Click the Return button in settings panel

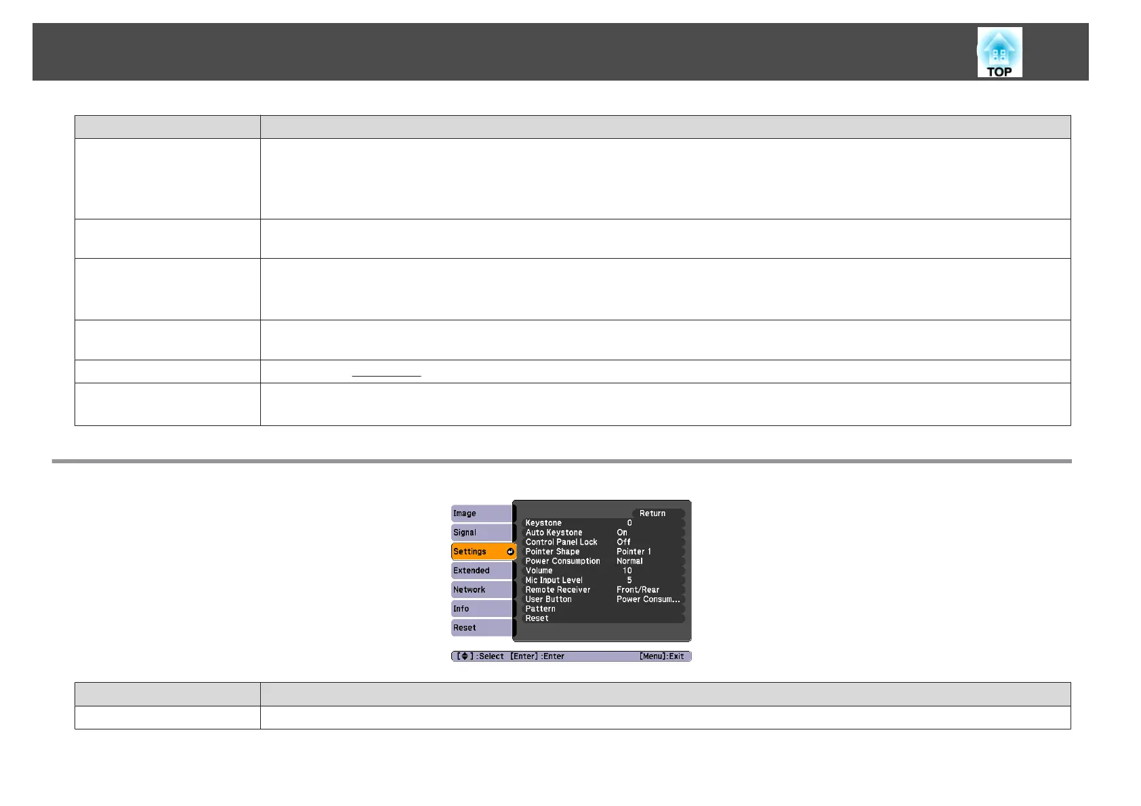pos(658,513)
